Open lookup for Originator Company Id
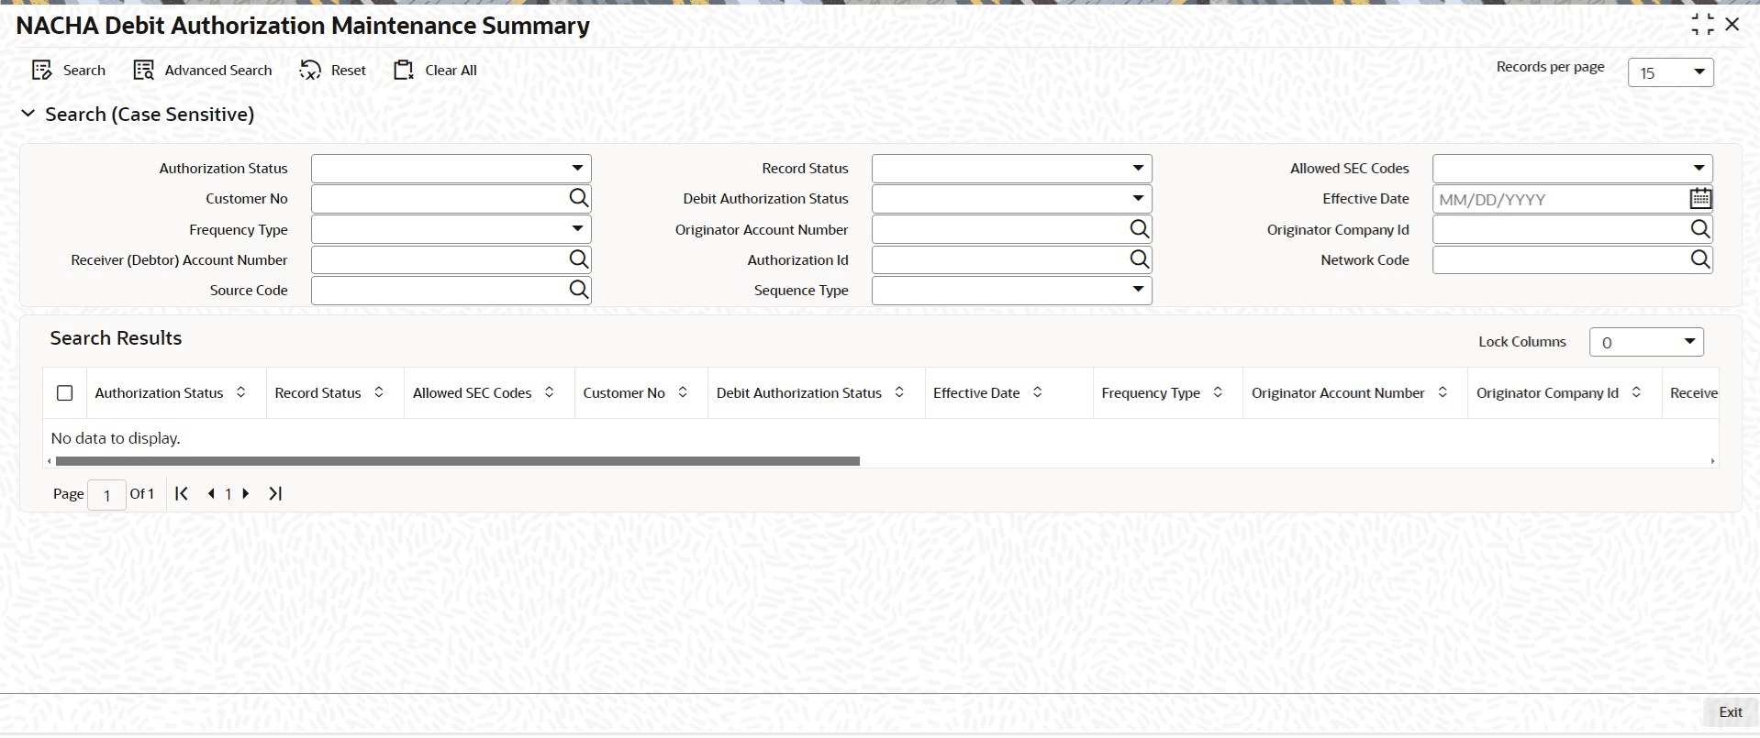The width and height of the screenshot is (1760, 738). [x=1699, y=229]
